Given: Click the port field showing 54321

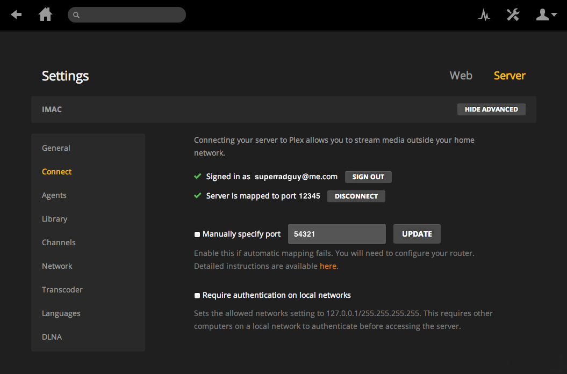Looking at the screenshot, I should pos(336,234).
